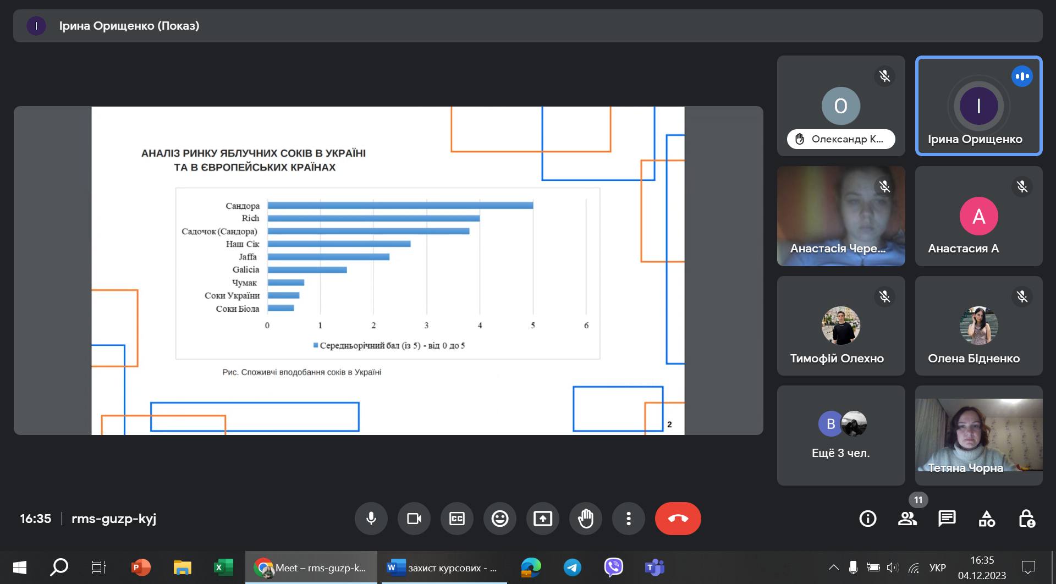The height and width of the screenshot is (584, 1056).
Task: Click meeting code rms-guzp-kyj
Action: (x=114, y=519)
